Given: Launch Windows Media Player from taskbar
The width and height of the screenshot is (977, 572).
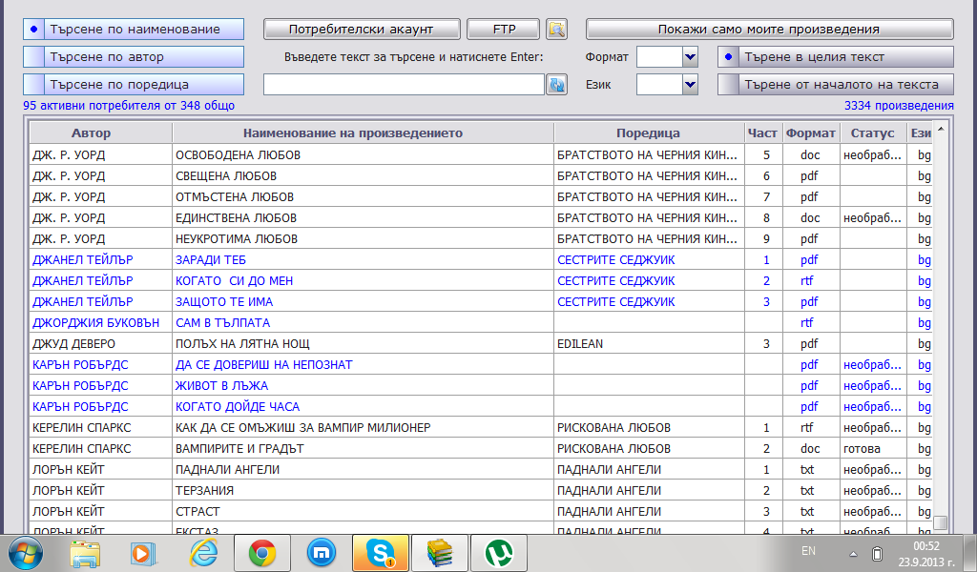Looking at the screenshot, I should tap(143, 553).
